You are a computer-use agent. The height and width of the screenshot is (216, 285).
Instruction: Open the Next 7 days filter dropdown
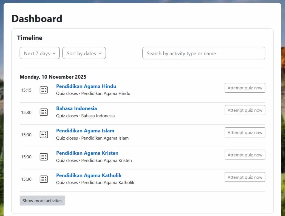click(x=40, y=53)
